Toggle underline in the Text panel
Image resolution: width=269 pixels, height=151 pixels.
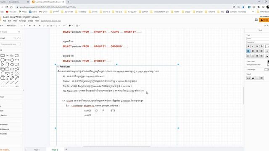click(x=257, y=46)
